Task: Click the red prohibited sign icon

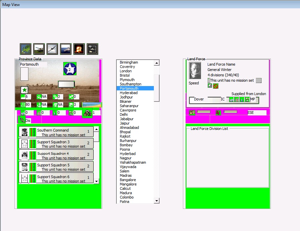Action: point(216,86)
